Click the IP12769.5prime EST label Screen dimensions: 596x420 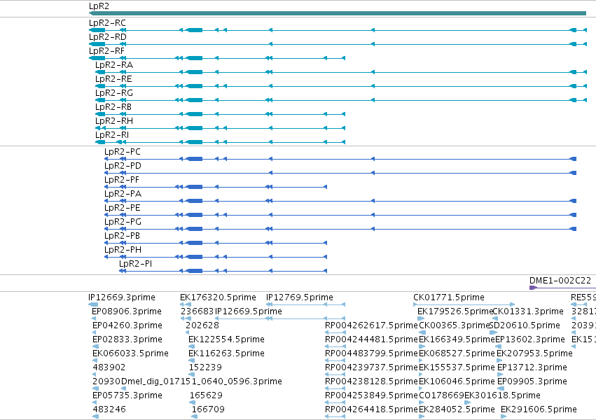(300, 298)
